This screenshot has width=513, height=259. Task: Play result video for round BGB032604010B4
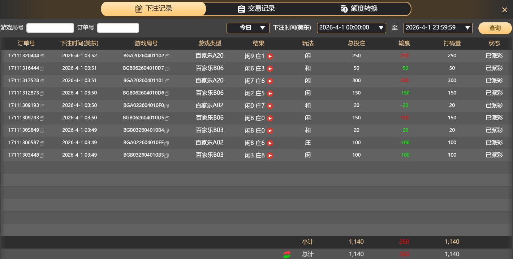270,131
